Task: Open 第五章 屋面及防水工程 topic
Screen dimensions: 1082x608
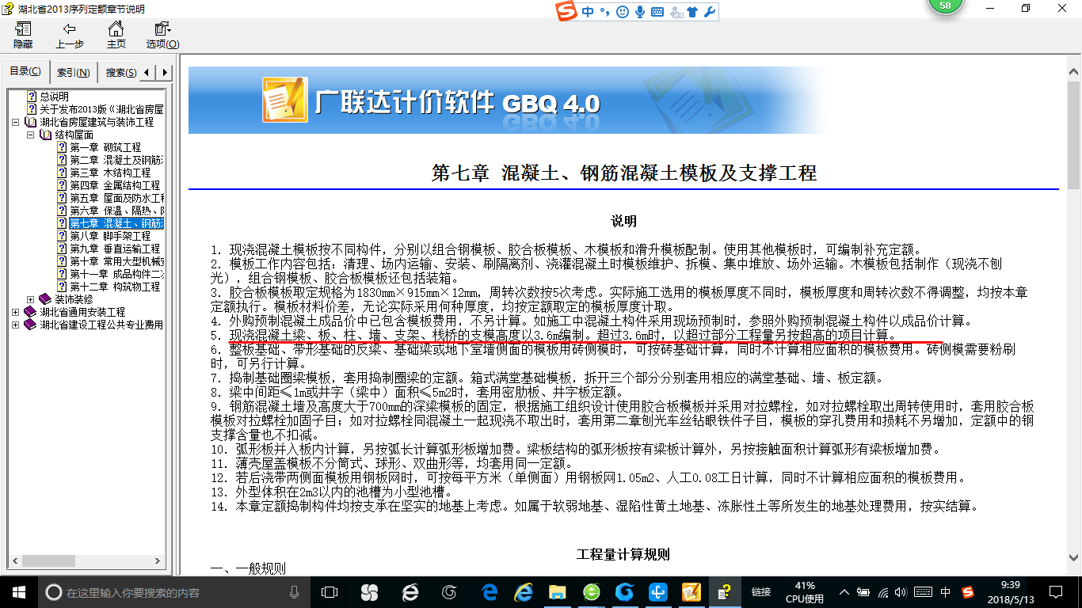Action: point(116,198)
